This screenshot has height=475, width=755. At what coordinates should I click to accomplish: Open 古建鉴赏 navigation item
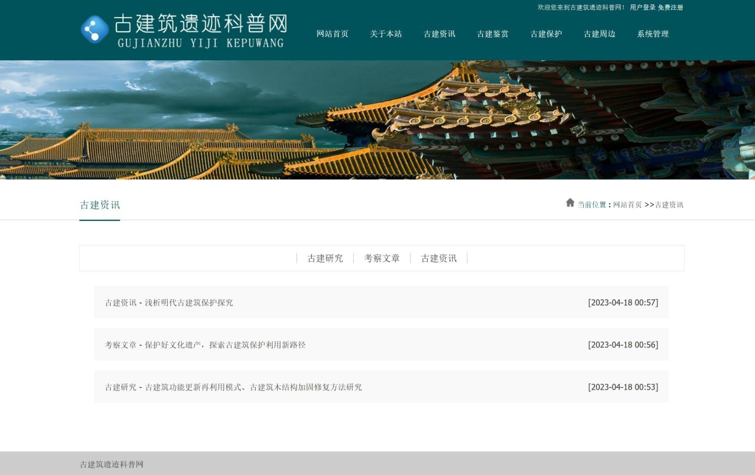pos(493,34)
